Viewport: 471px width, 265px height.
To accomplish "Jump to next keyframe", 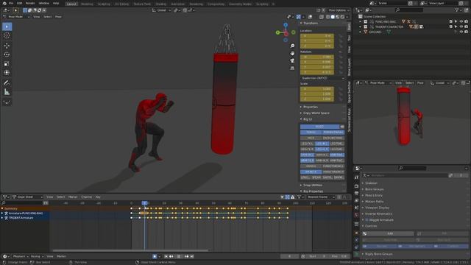I will pyautogui.click(x=186, y=256).
